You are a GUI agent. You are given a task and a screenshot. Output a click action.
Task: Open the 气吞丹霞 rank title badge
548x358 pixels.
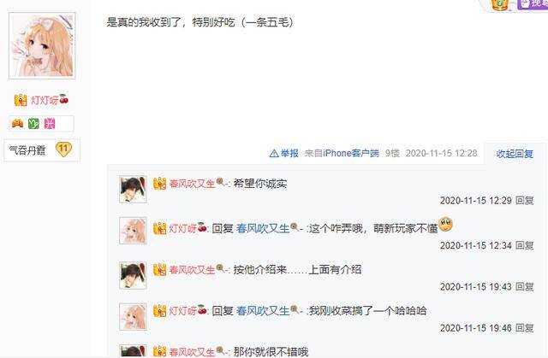pyautogui.click(x=27, y=150)
